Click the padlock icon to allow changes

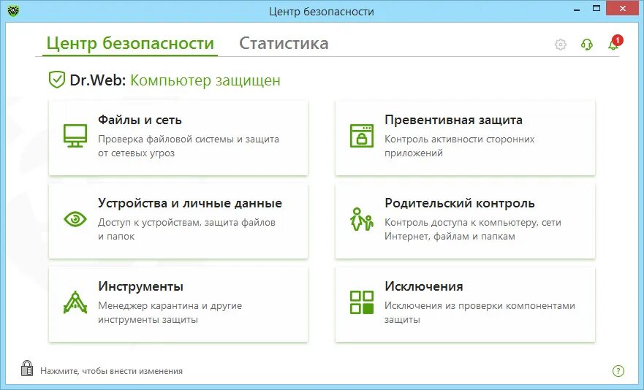coord(27,368)
